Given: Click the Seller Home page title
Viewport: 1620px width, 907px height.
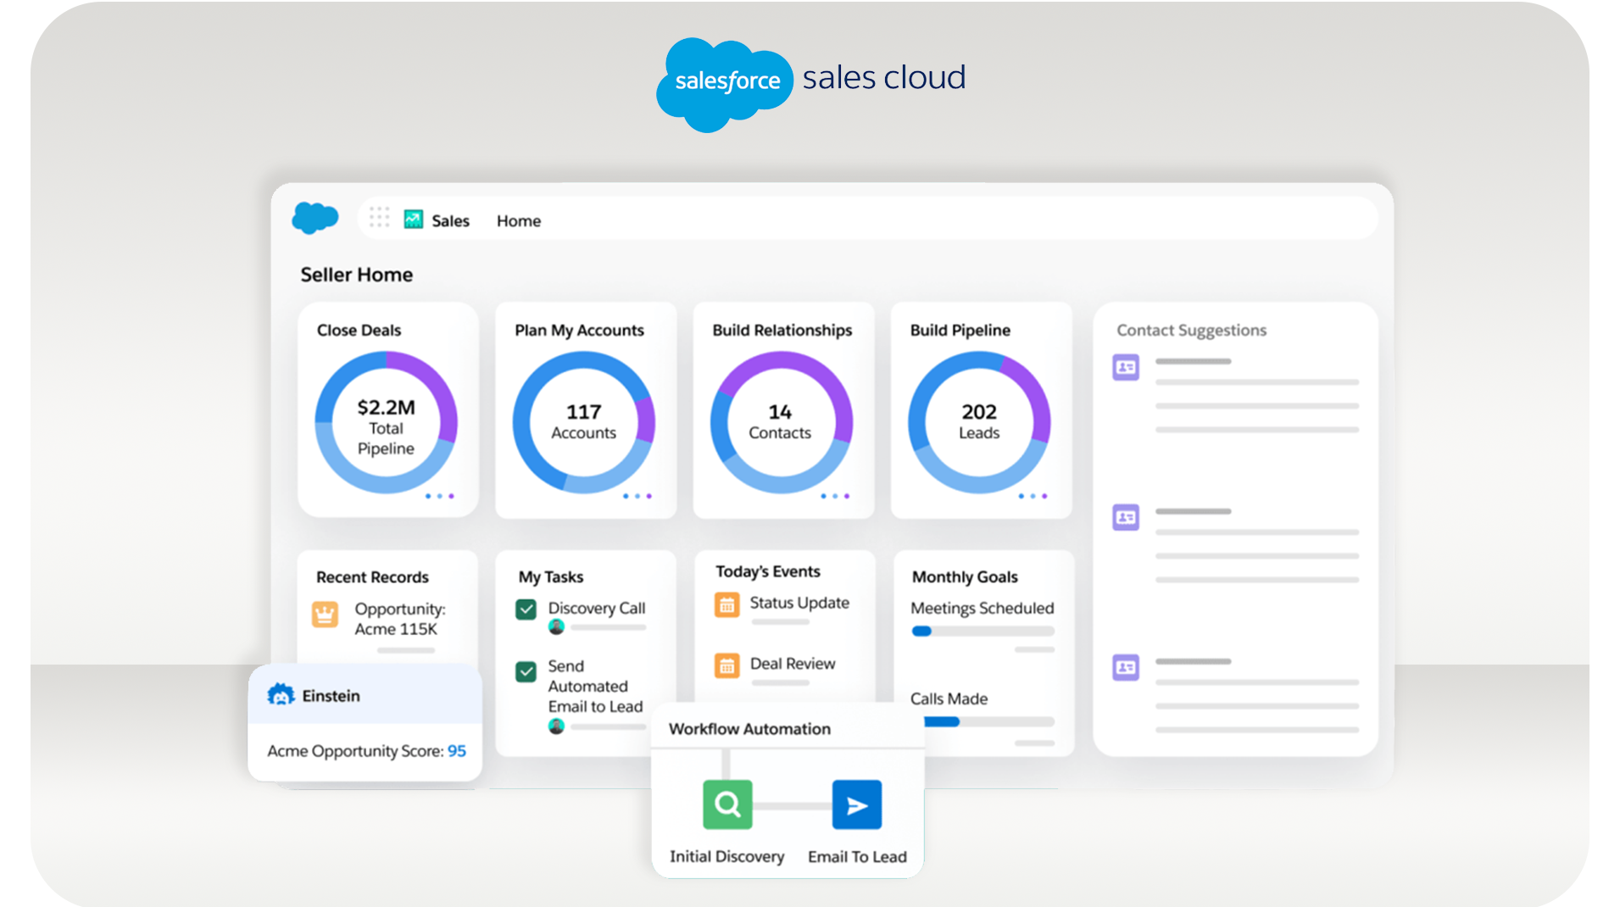Looking at the screenshot, I should pyautogui.click(x=357, y=275).
